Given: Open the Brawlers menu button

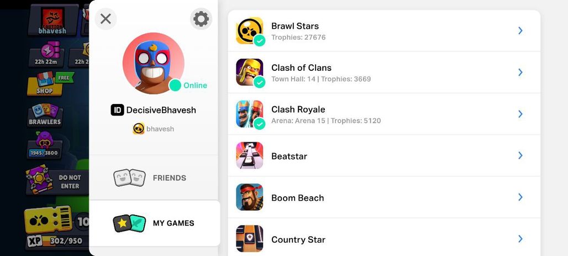Looking at the screenshot, I should coord(45,116).
